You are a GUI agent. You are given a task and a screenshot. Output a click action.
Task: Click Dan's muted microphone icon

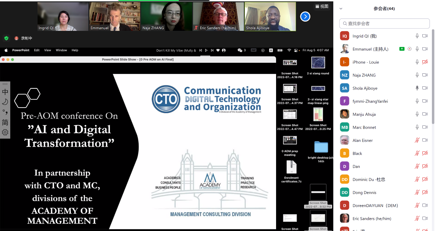coord(417,166)
